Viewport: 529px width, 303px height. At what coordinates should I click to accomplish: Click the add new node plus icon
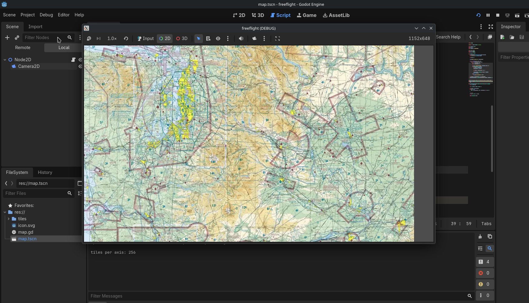tap(7, 38)
